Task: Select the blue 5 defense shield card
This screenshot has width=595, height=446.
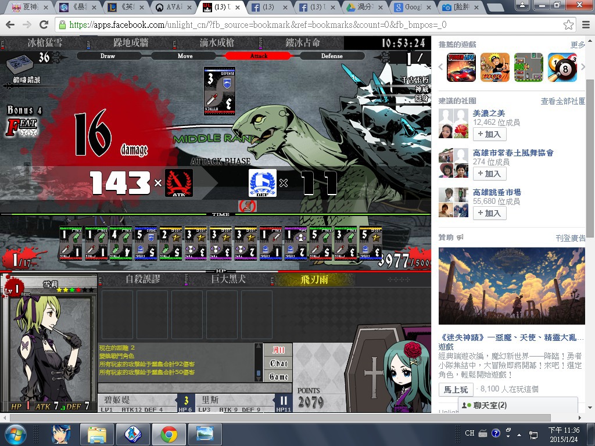Action: tap(146, 243)
